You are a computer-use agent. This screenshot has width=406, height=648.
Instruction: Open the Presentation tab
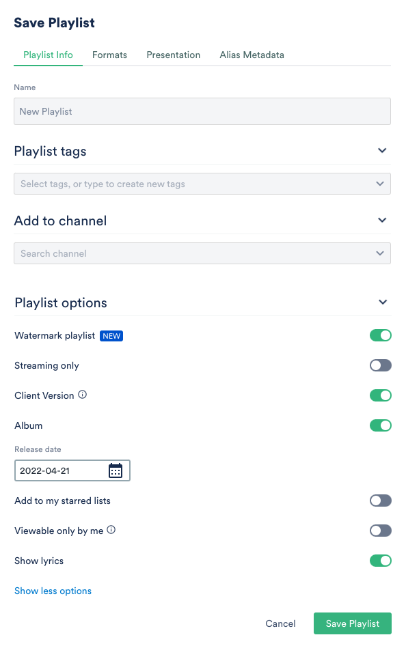pos(173,55)
